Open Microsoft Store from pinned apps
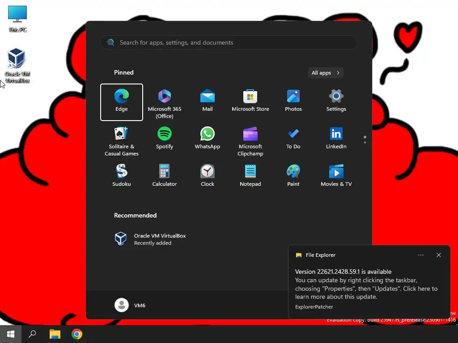The width and height of the screenshot is (458, 343). click(250, 102)
